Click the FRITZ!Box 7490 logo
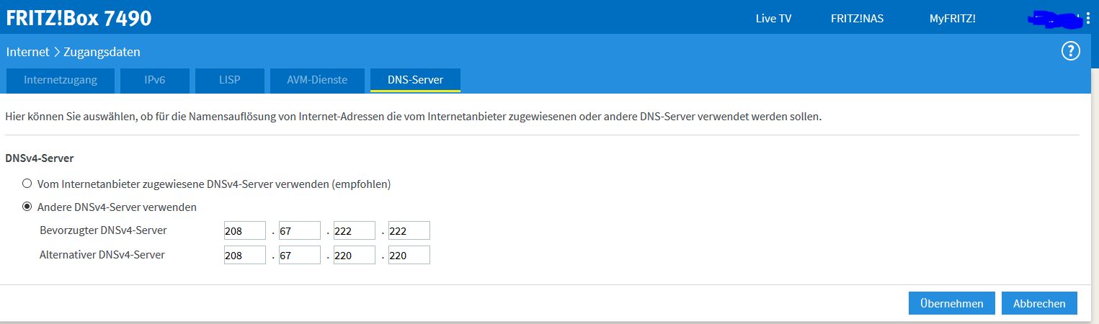Screen dimensions: 1099x324 pyautogui.click(x=79, y=18)
